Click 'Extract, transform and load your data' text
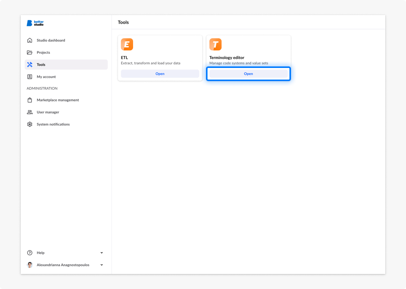The height and width of the screenshot is (289, 406). [x=150, y=63]
